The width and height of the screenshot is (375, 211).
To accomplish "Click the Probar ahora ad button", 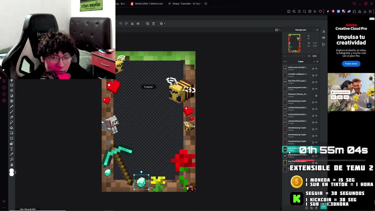I will click(x=351, y=64).
